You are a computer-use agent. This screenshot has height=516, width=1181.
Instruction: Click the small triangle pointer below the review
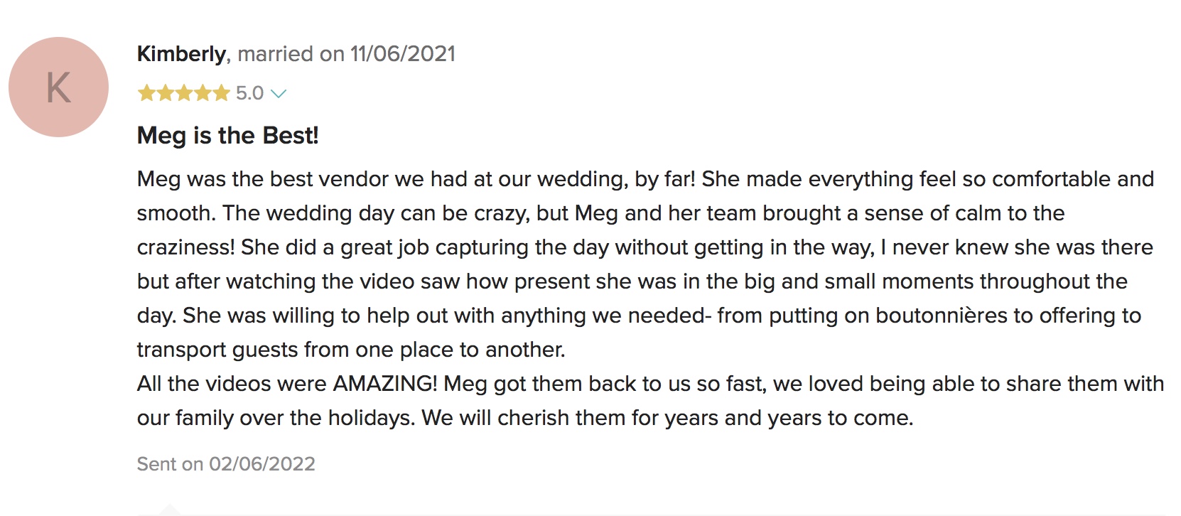(x=169, y=509)
